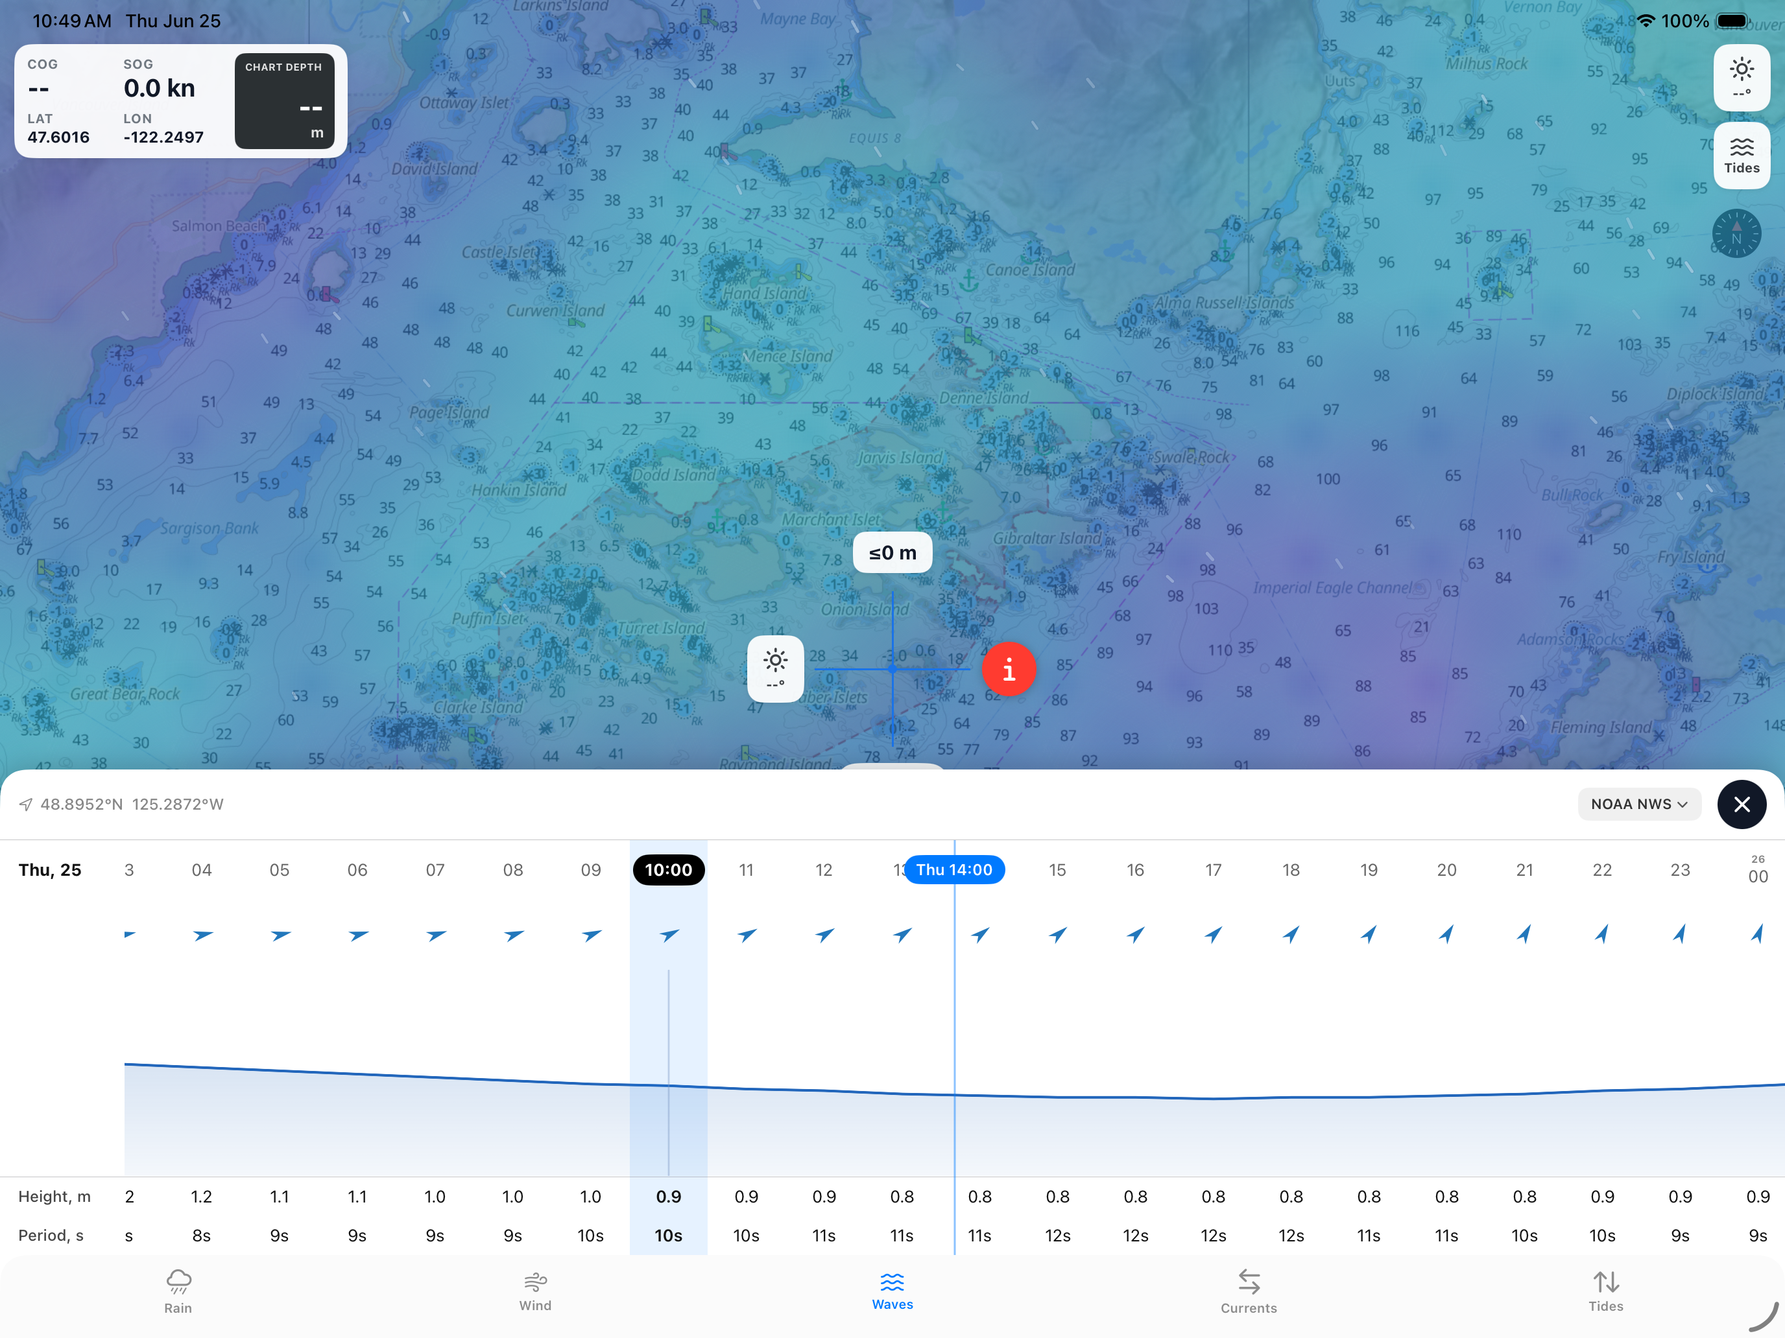Tap the SOG 0.0 kn value
Screen dimensions: 1785x1338
pos(159,88)
